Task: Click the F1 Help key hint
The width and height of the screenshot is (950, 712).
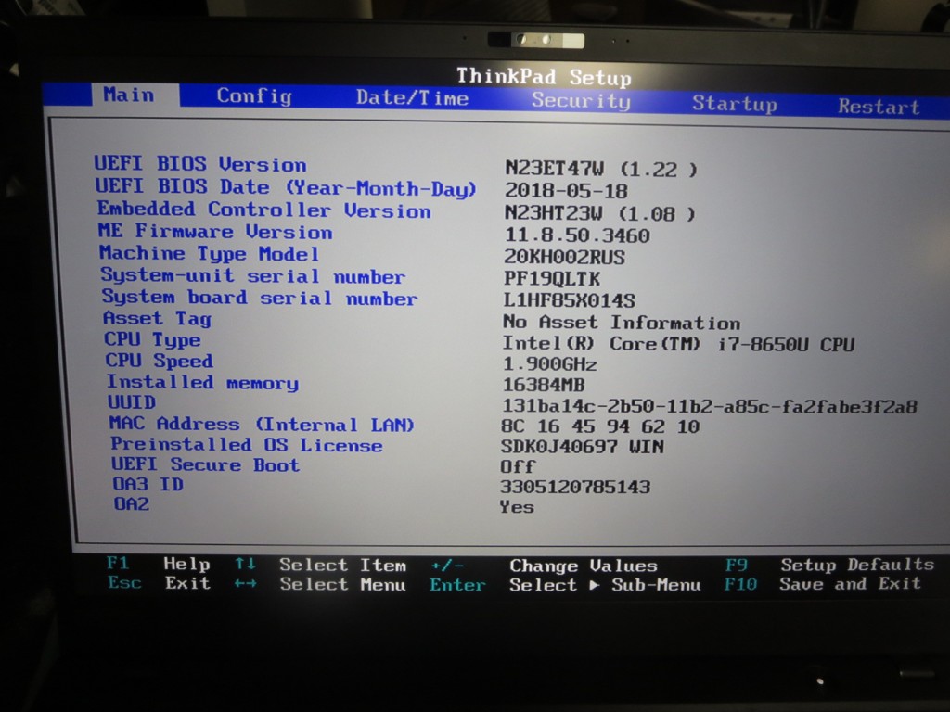Action: [158, 564]
